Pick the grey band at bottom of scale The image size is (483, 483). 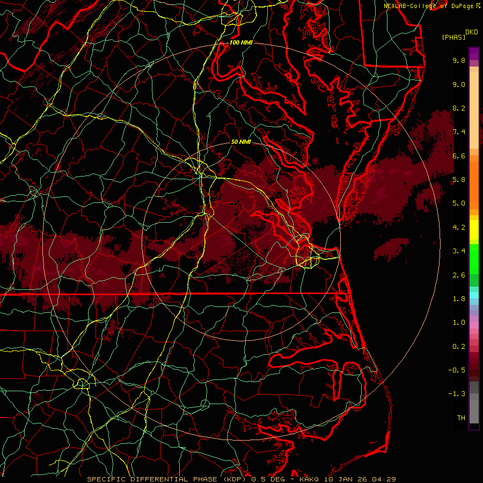pyautogui.click(x=474, y=411)
